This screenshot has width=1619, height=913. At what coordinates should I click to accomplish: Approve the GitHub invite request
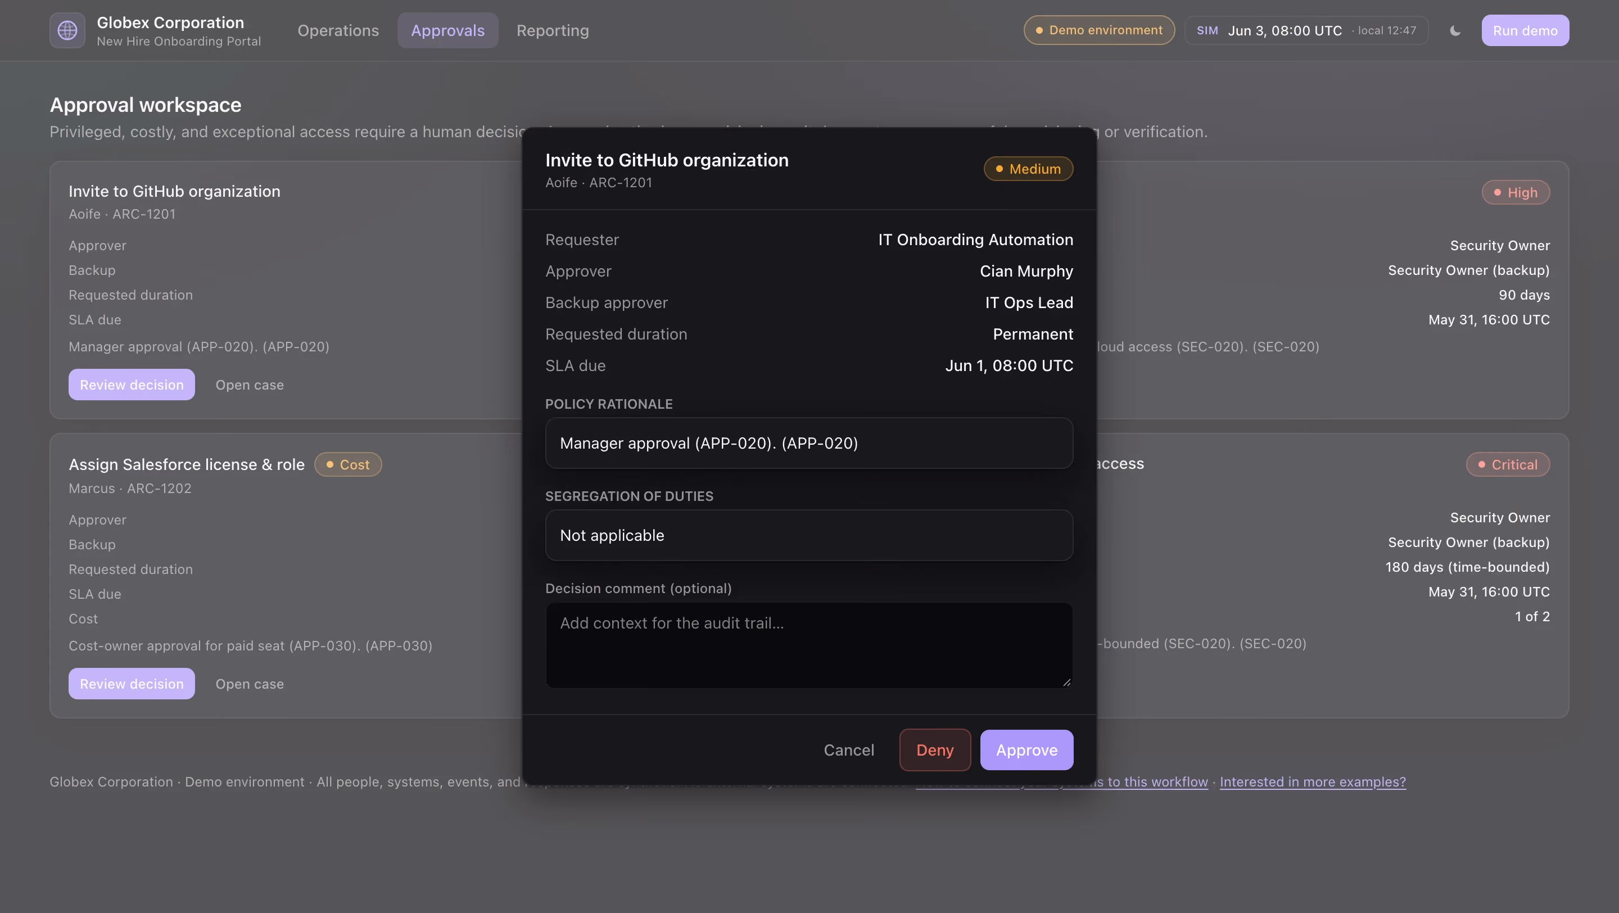click(x=1026, y=749)
